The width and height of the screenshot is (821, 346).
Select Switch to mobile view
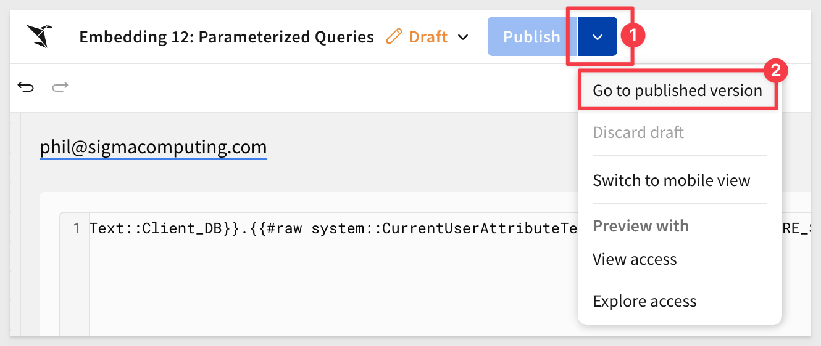[672, 180]
